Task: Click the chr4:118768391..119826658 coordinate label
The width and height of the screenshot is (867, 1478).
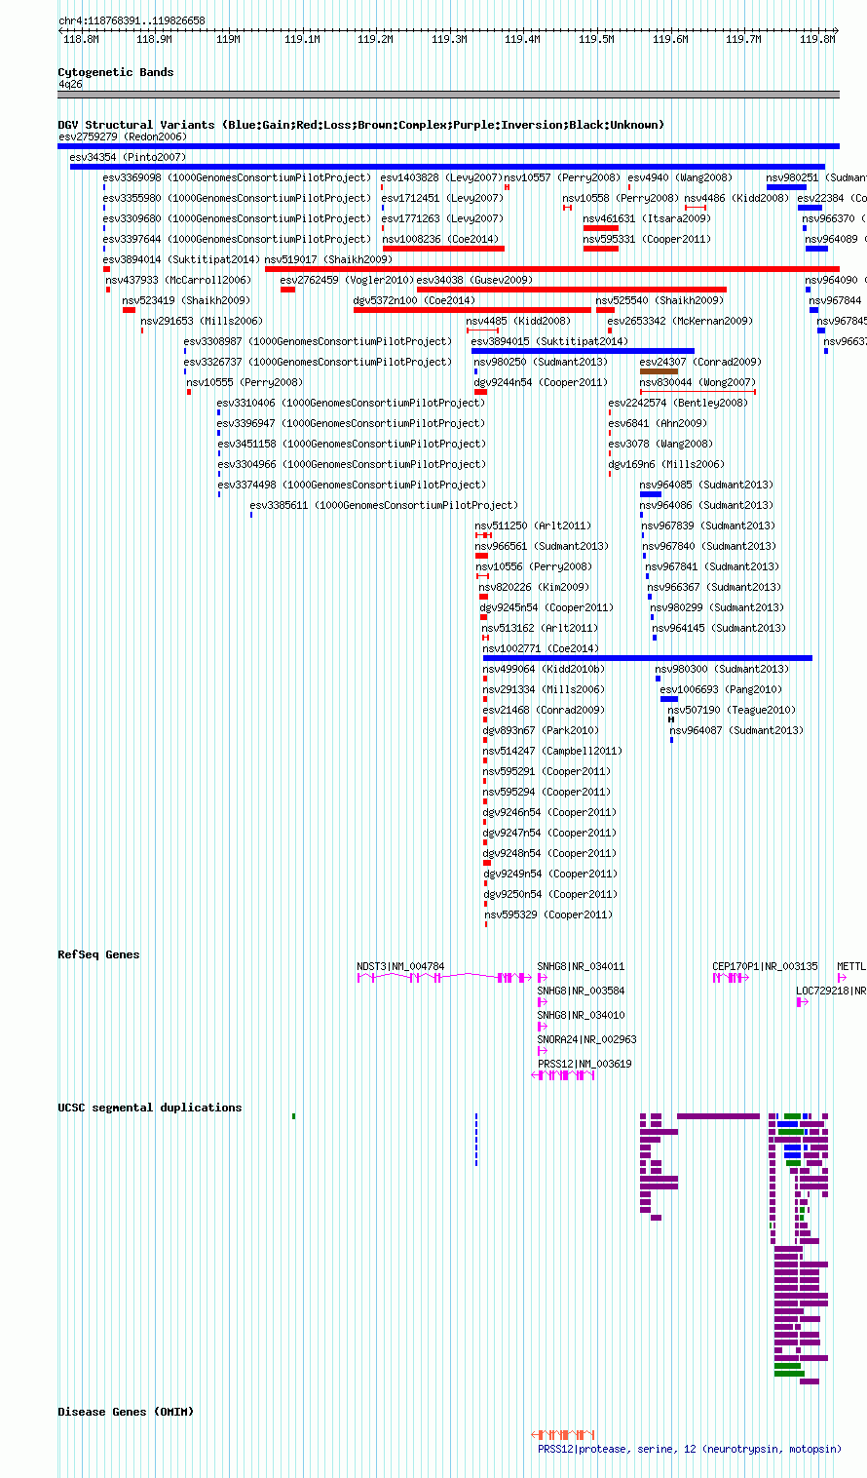Action: (132, 20)
